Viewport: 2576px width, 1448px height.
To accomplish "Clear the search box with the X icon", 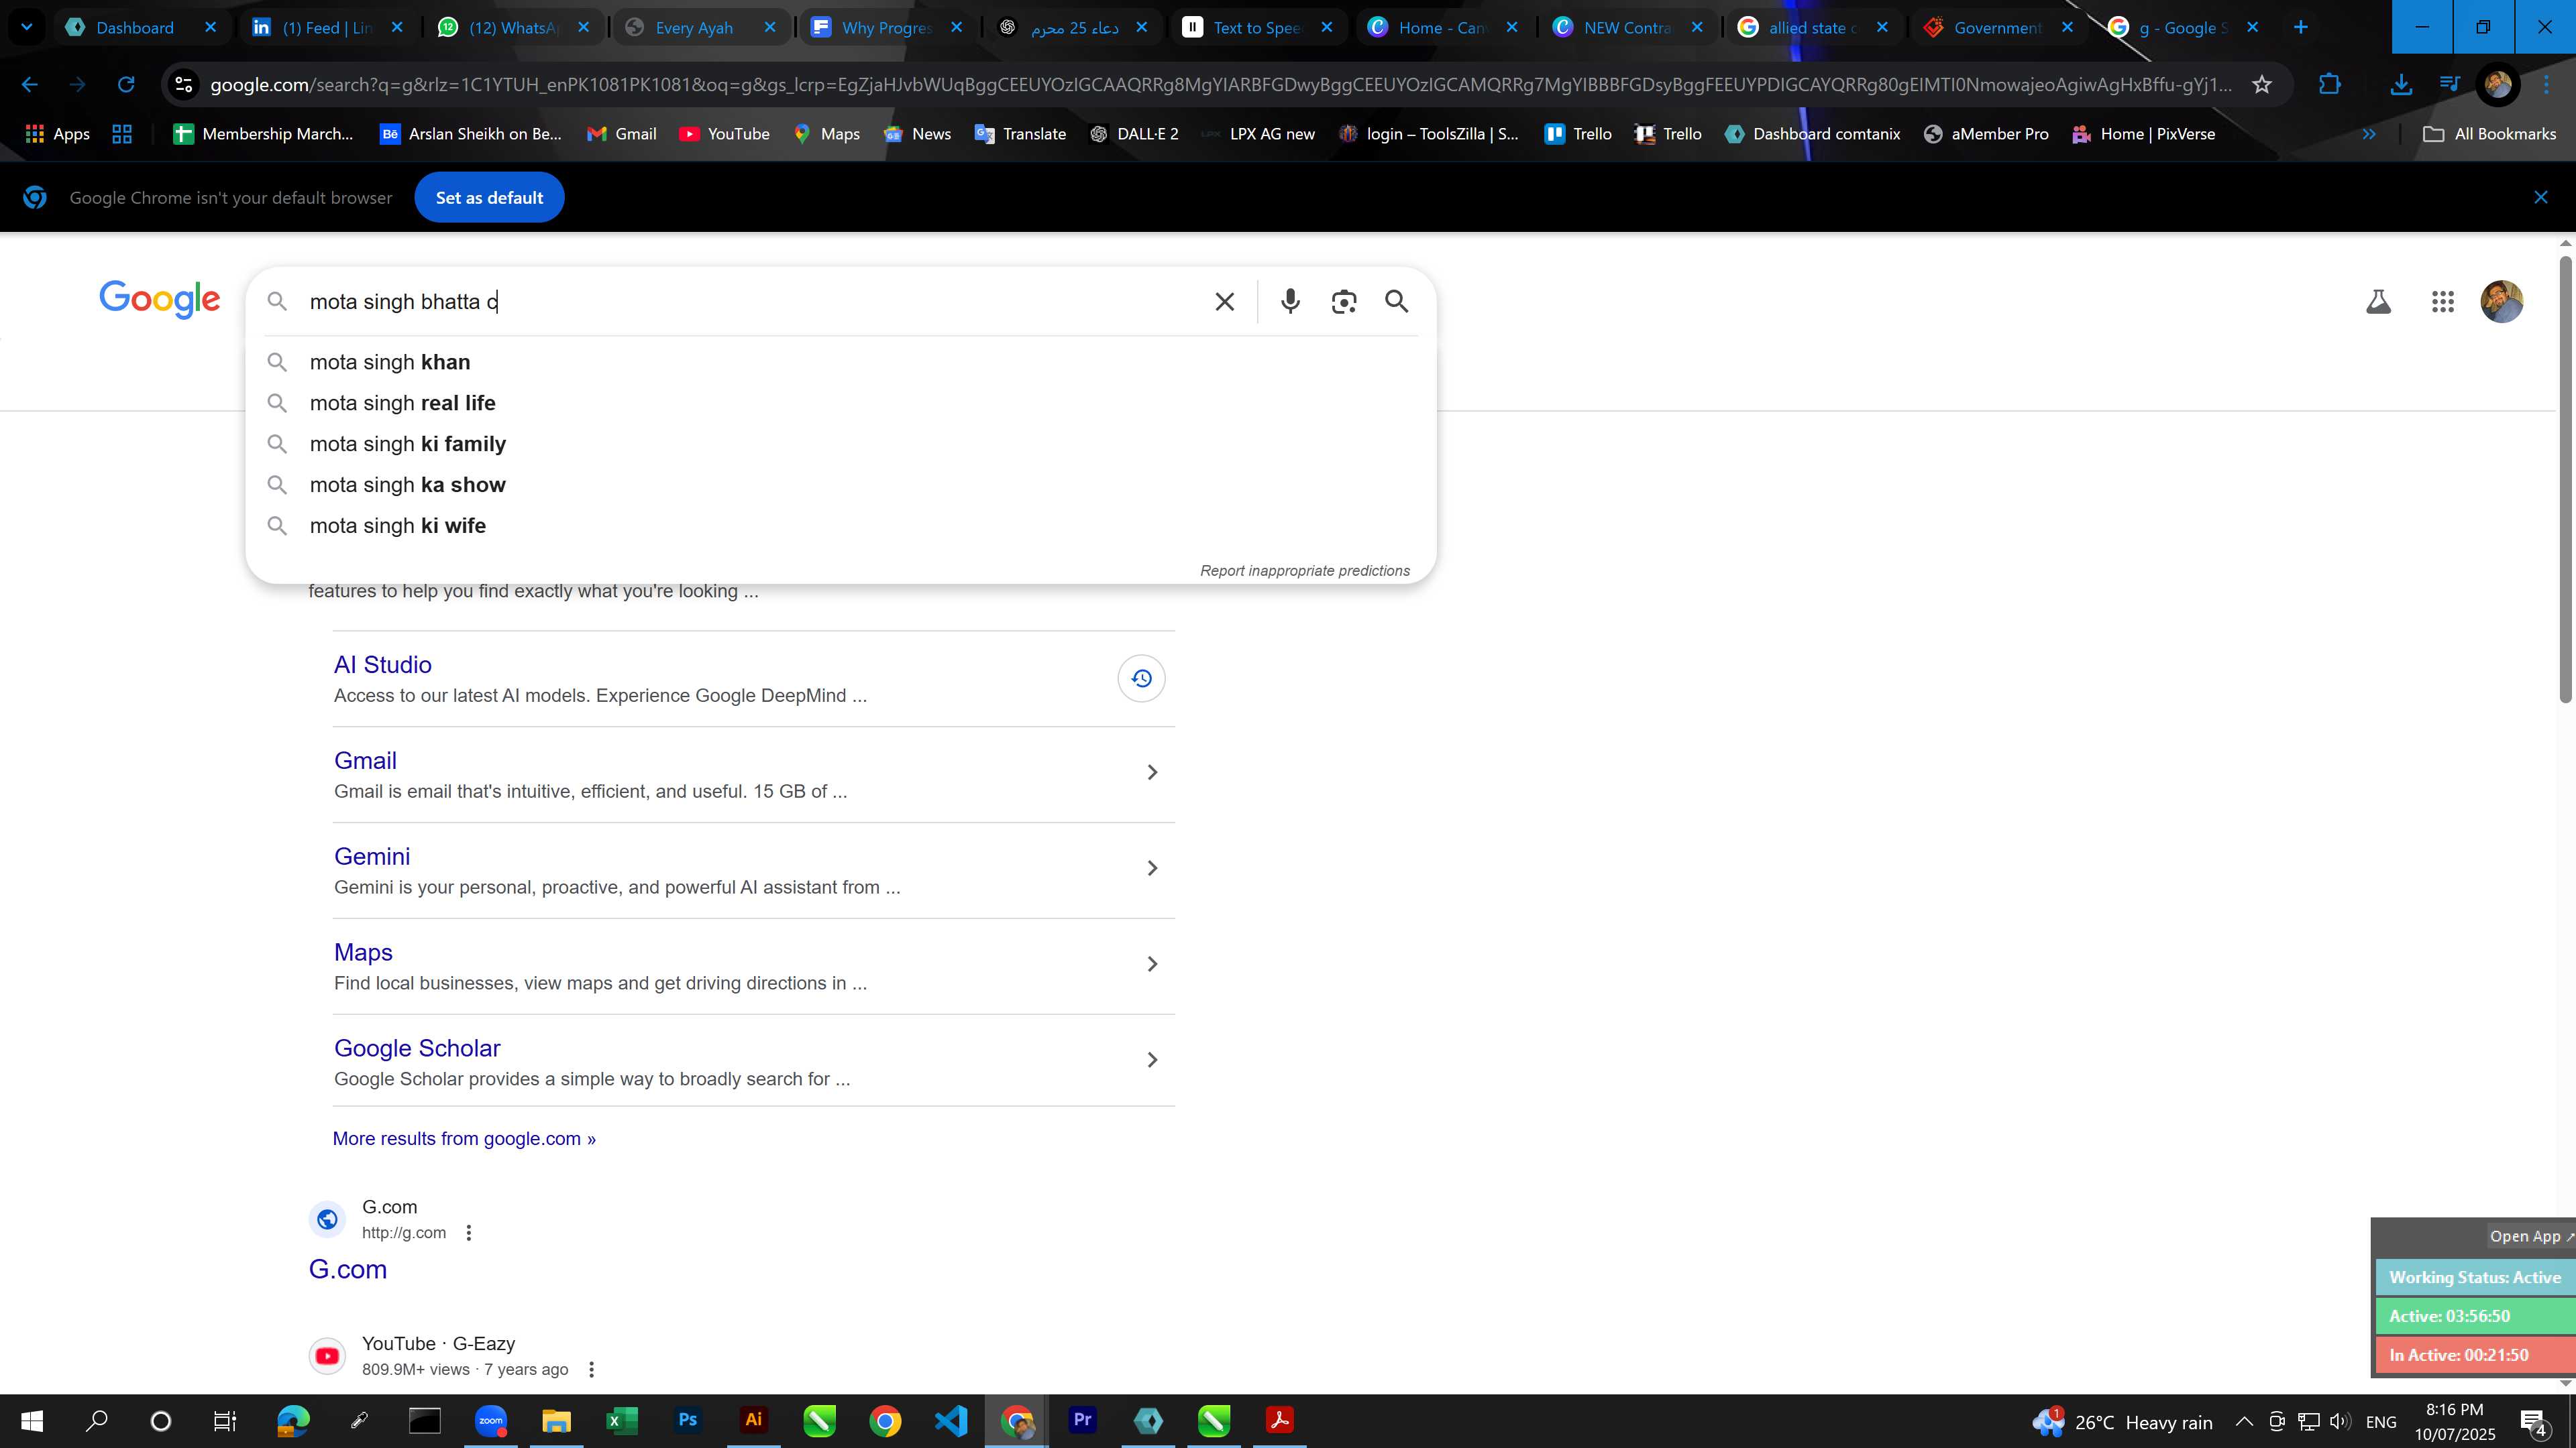I will point(1224,302).
